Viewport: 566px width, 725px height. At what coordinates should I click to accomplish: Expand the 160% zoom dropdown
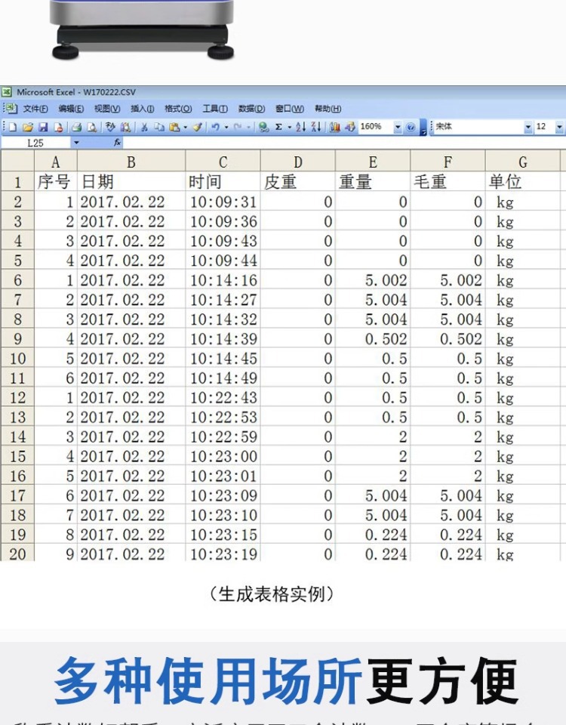398,127
